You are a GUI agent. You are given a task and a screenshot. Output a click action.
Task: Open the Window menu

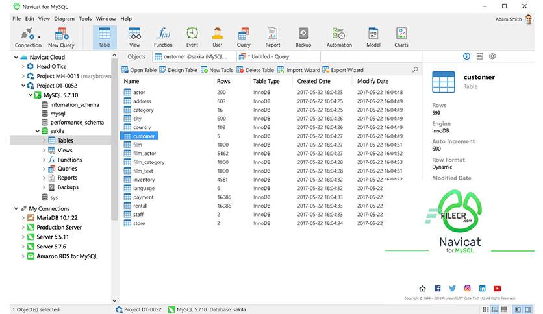point(106,19)
